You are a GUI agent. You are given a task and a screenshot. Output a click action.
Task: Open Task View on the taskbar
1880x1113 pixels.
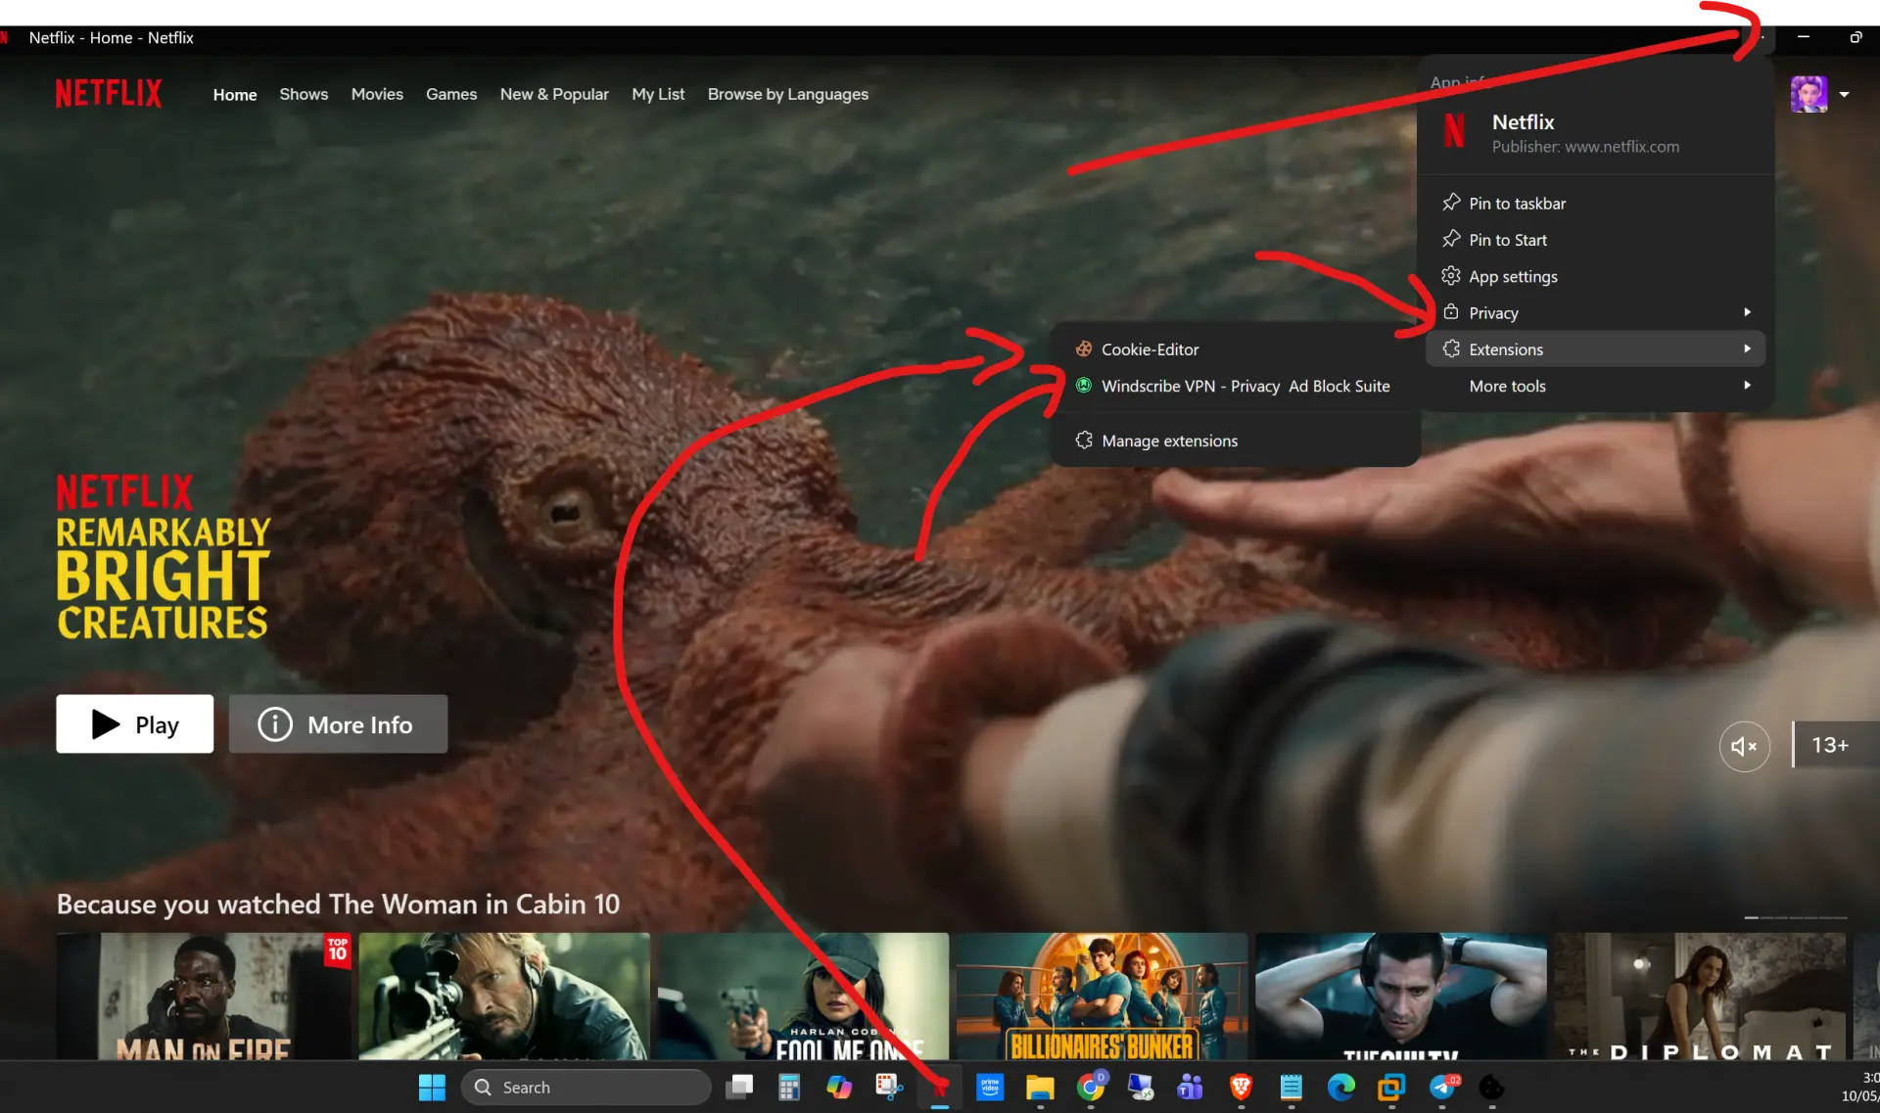[740, 1088]
